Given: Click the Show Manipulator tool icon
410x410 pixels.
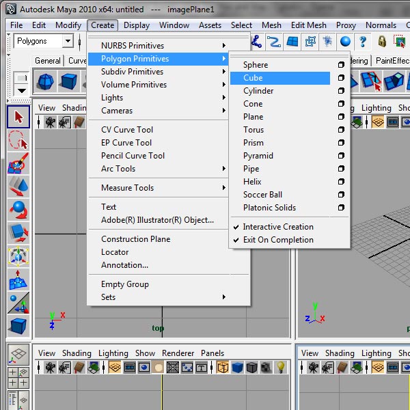Looking at the screenshot, I should pos(18,303).
